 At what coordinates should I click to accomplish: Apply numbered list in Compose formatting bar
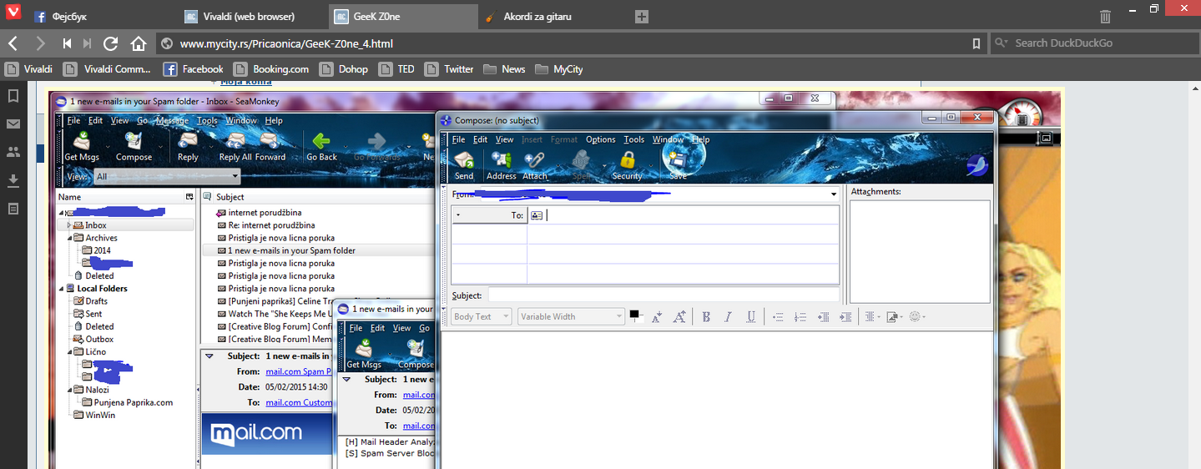pos(800,316)
